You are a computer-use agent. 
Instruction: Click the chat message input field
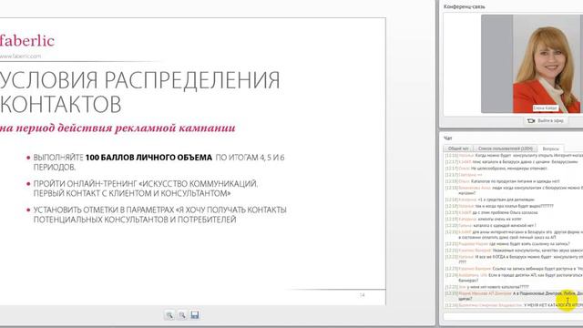(513, 316)
